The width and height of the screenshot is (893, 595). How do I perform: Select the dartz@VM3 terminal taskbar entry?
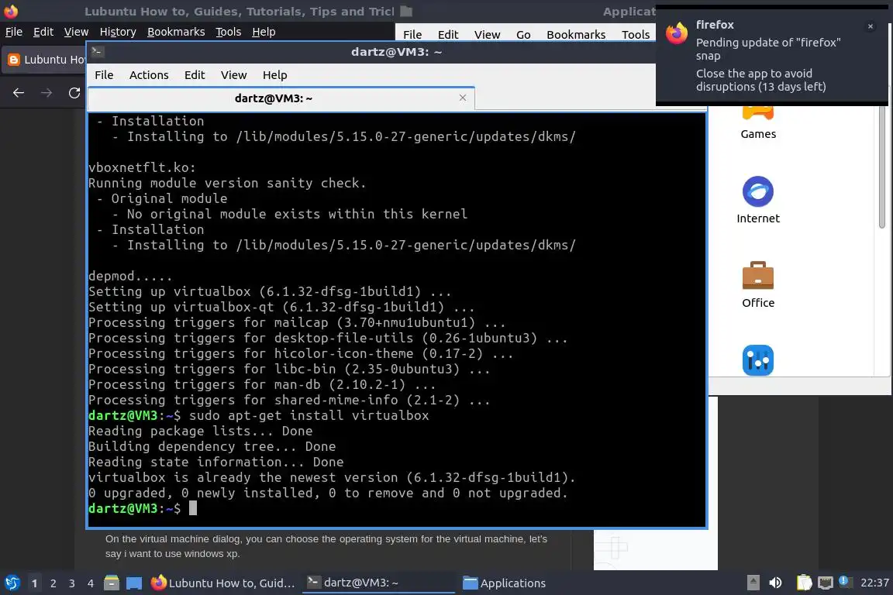[x=377, y=583]
